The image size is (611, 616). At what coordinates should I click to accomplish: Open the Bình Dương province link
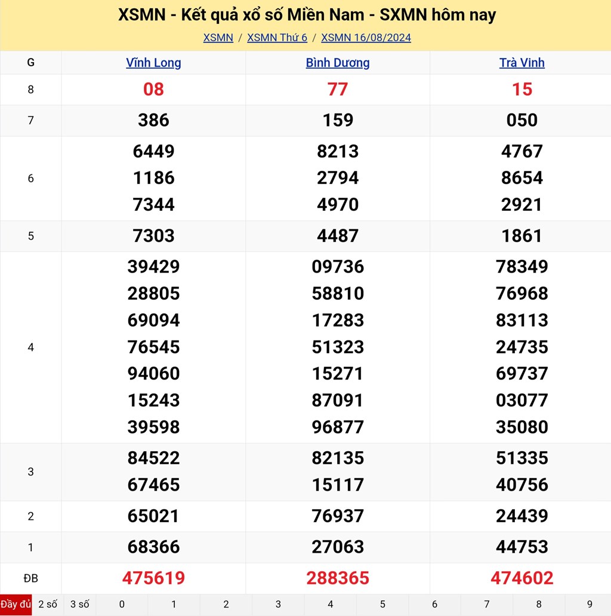pyautogui.click(x=338, y=63)
